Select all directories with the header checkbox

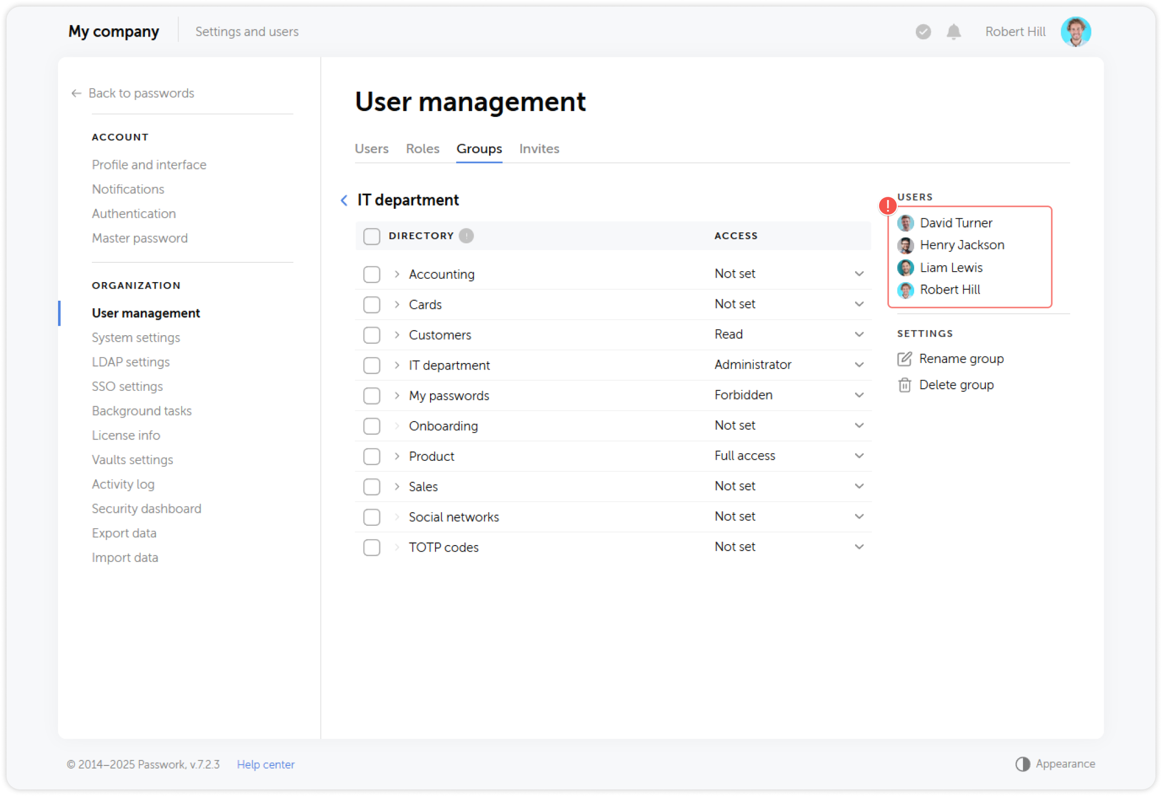371,236
